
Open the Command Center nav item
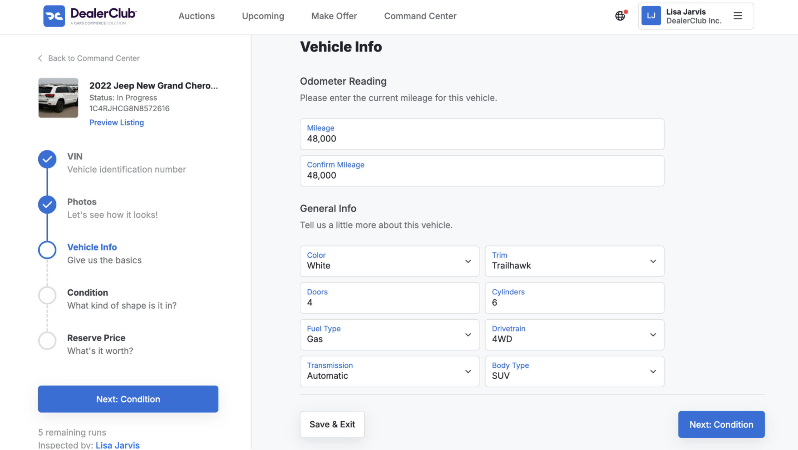[x=420, y=16]
